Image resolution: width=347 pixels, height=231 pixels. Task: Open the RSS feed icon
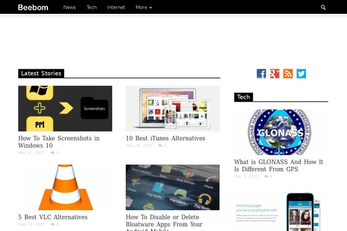(x=288, y=73)
